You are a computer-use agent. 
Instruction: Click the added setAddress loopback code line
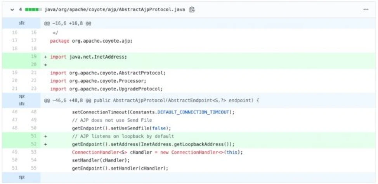(x=153, y=144)
